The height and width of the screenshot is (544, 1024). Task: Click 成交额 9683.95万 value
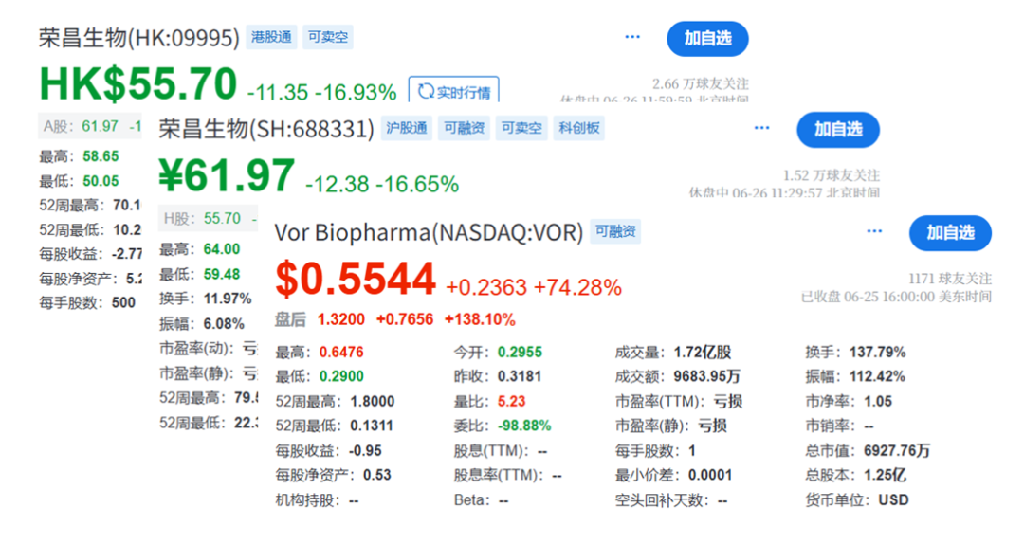[707, 376]
